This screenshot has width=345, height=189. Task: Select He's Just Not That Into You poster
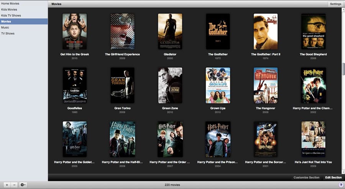[313, 139]
